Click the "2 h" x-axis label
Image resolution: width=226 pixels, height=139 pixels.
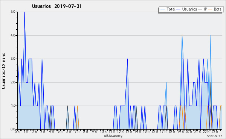pos(34,131)
